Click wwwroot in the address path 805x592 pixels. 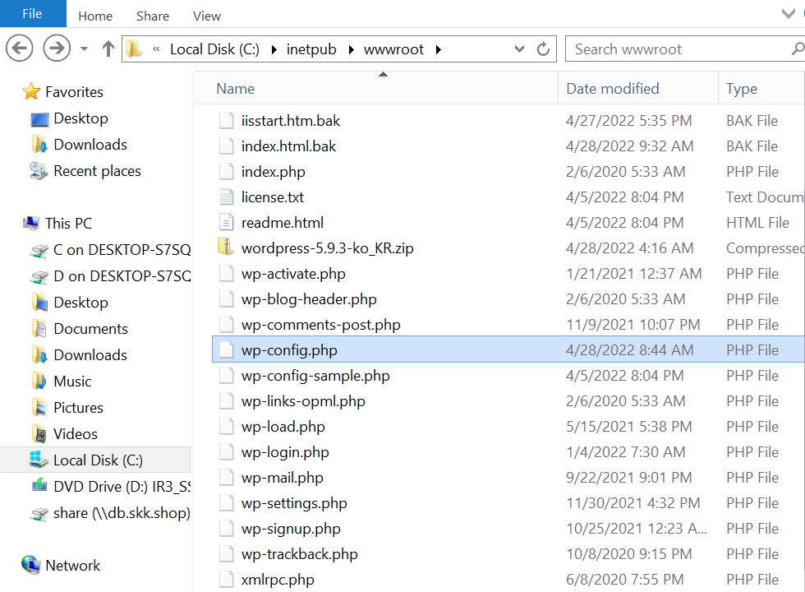pyautogui.click(x=393, y=49)
